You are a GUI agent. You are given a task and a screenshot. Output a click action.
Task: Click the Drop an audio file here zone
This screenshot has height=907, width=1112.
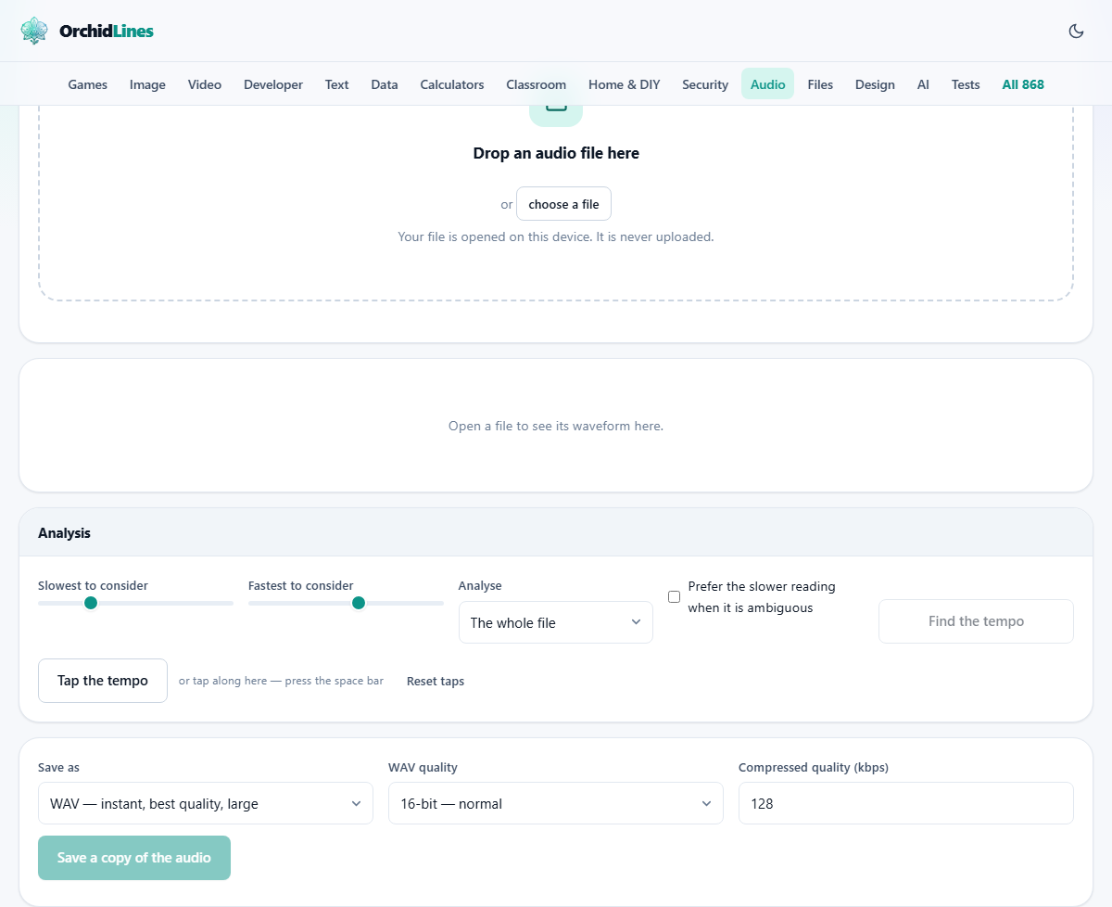[556, 202]
